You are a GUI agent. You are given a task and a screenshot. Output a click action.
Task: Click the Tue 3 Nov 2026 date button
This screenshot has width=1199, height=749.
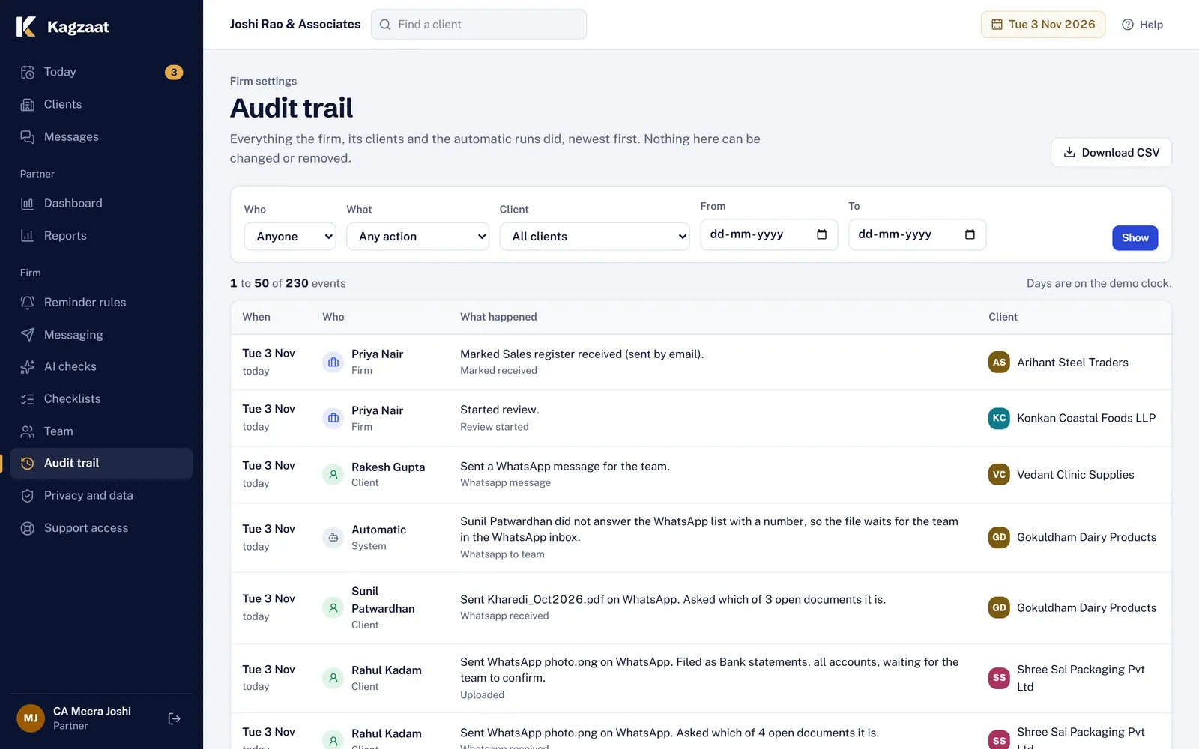1043,25
